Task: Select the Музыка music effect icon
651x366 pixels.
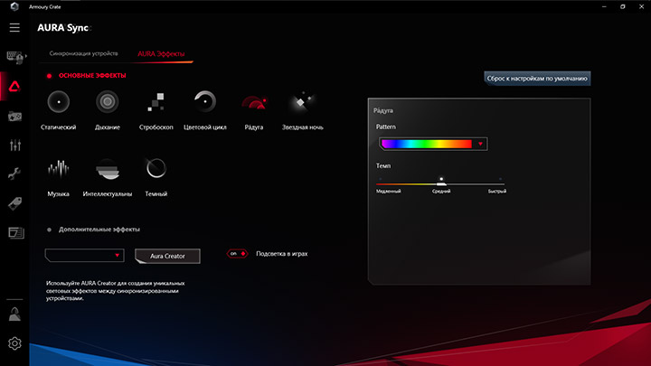Action: (x=59, y=168)
